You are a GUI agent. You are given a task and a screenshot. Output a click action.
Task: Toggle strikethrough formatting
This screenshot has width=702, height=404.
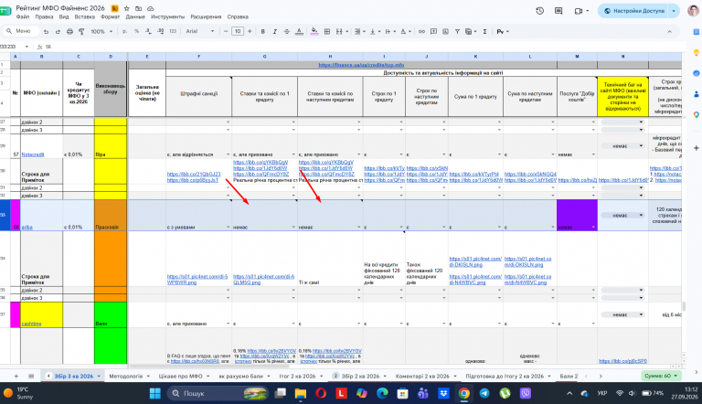tap(286, 31)
